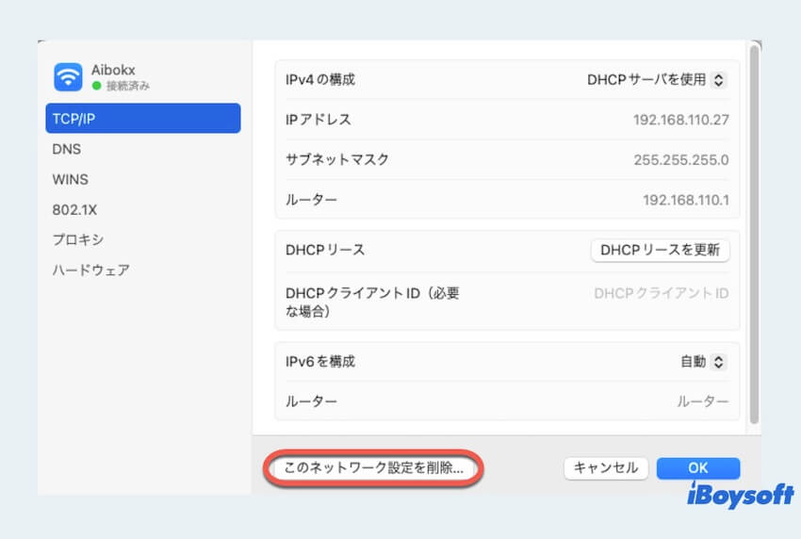Click the router address 192.168.110.1 value
The width and height of the screenshot is (801, 539).
pos(685,200)
